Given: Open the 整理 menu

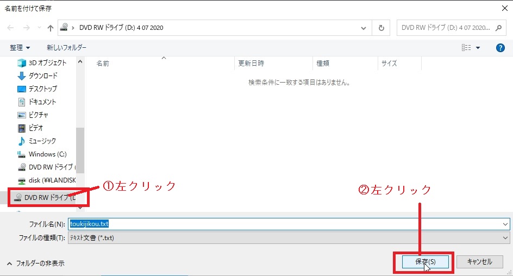Looking at the screenshot, I should pos(20,48).
